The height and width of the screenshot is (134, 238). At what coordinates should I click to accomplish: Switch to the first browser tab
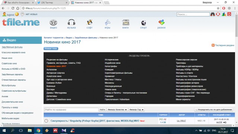(x=19, y=3)
